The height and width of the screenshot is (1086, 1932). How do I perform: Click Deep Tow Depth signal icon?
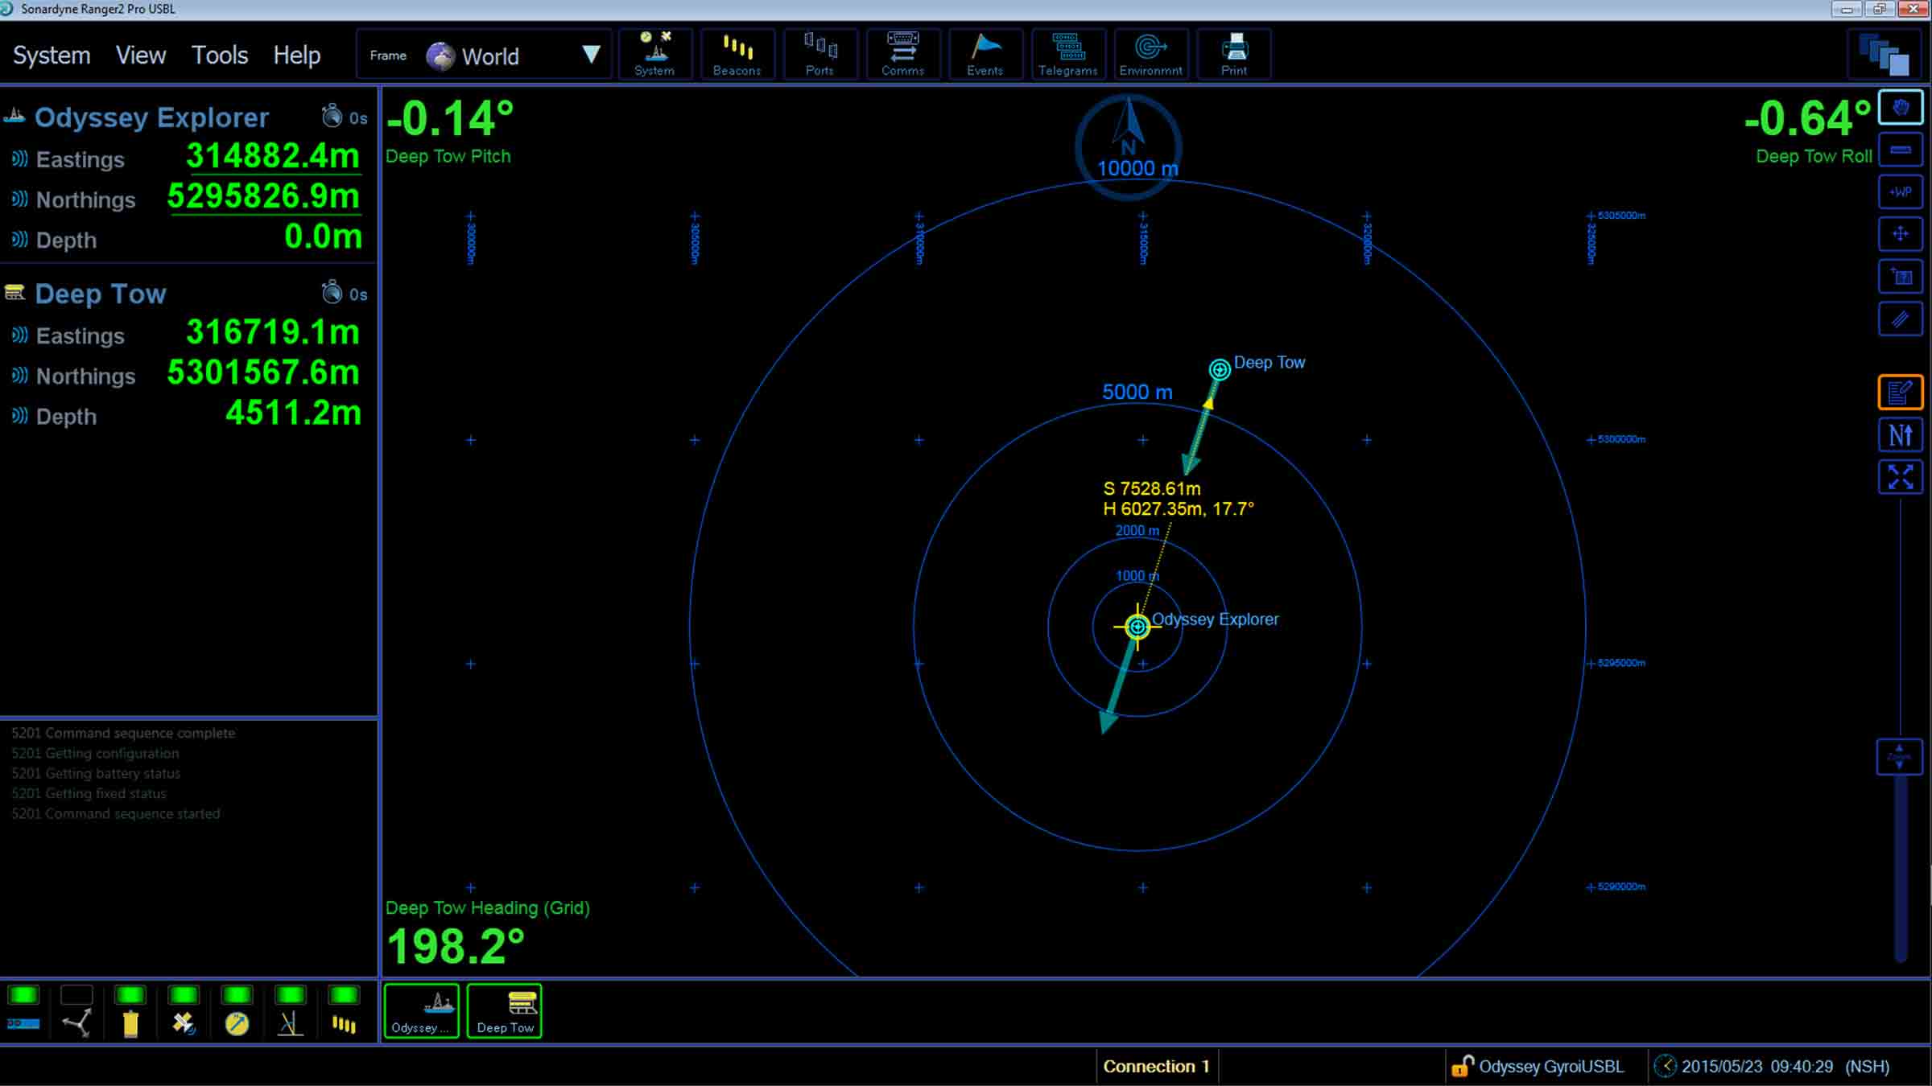[x=19, y=416]
